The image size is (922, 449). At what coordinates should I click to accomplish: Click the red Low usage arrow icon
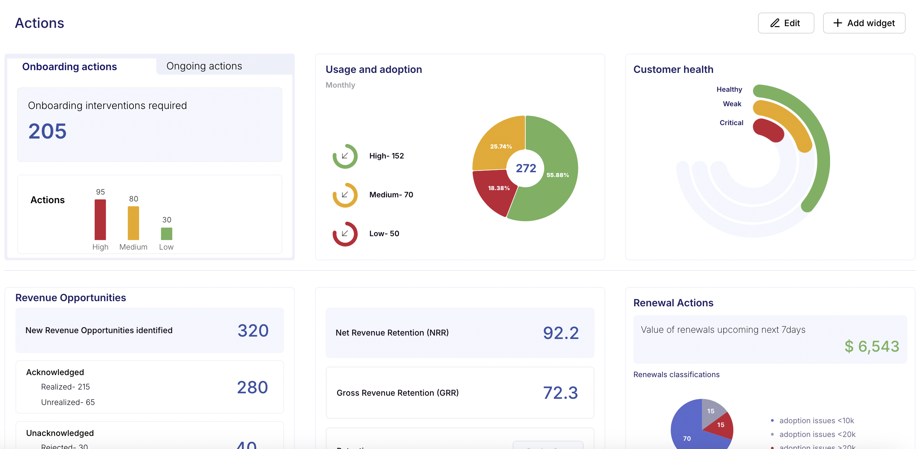click(345, 234)
